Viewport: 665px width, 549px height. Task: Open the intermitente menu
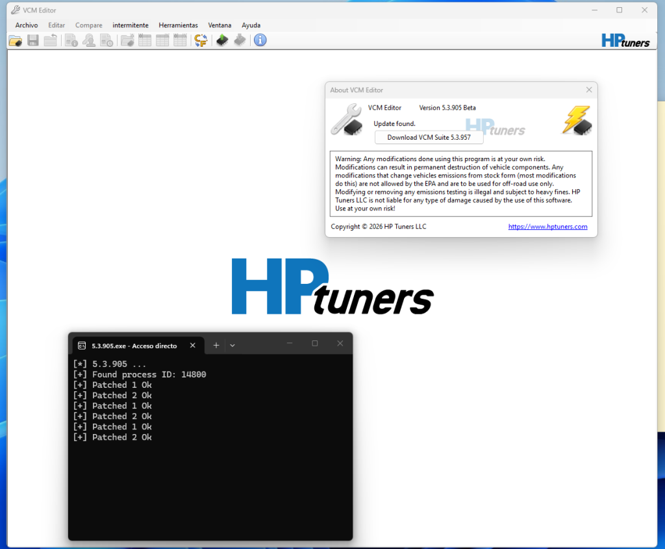pyautogui.click(x=131, y=25)
